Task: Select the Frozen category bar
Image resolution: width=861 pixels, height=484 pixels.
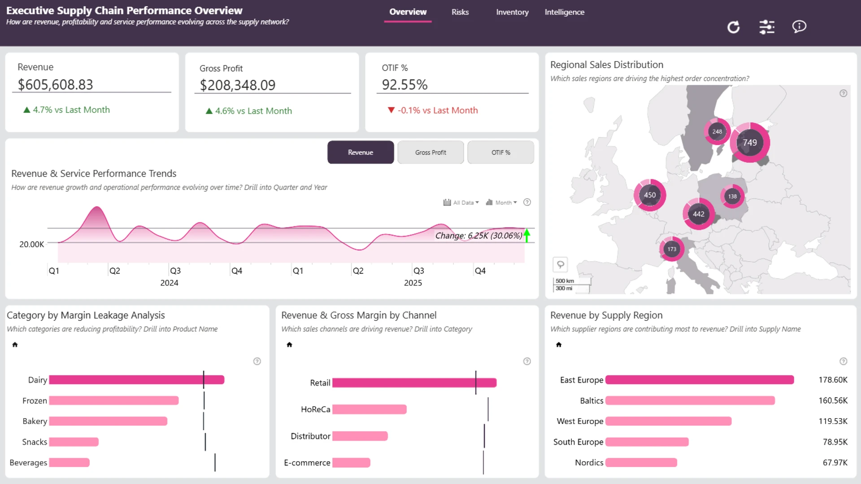Action: coord(114,401)
